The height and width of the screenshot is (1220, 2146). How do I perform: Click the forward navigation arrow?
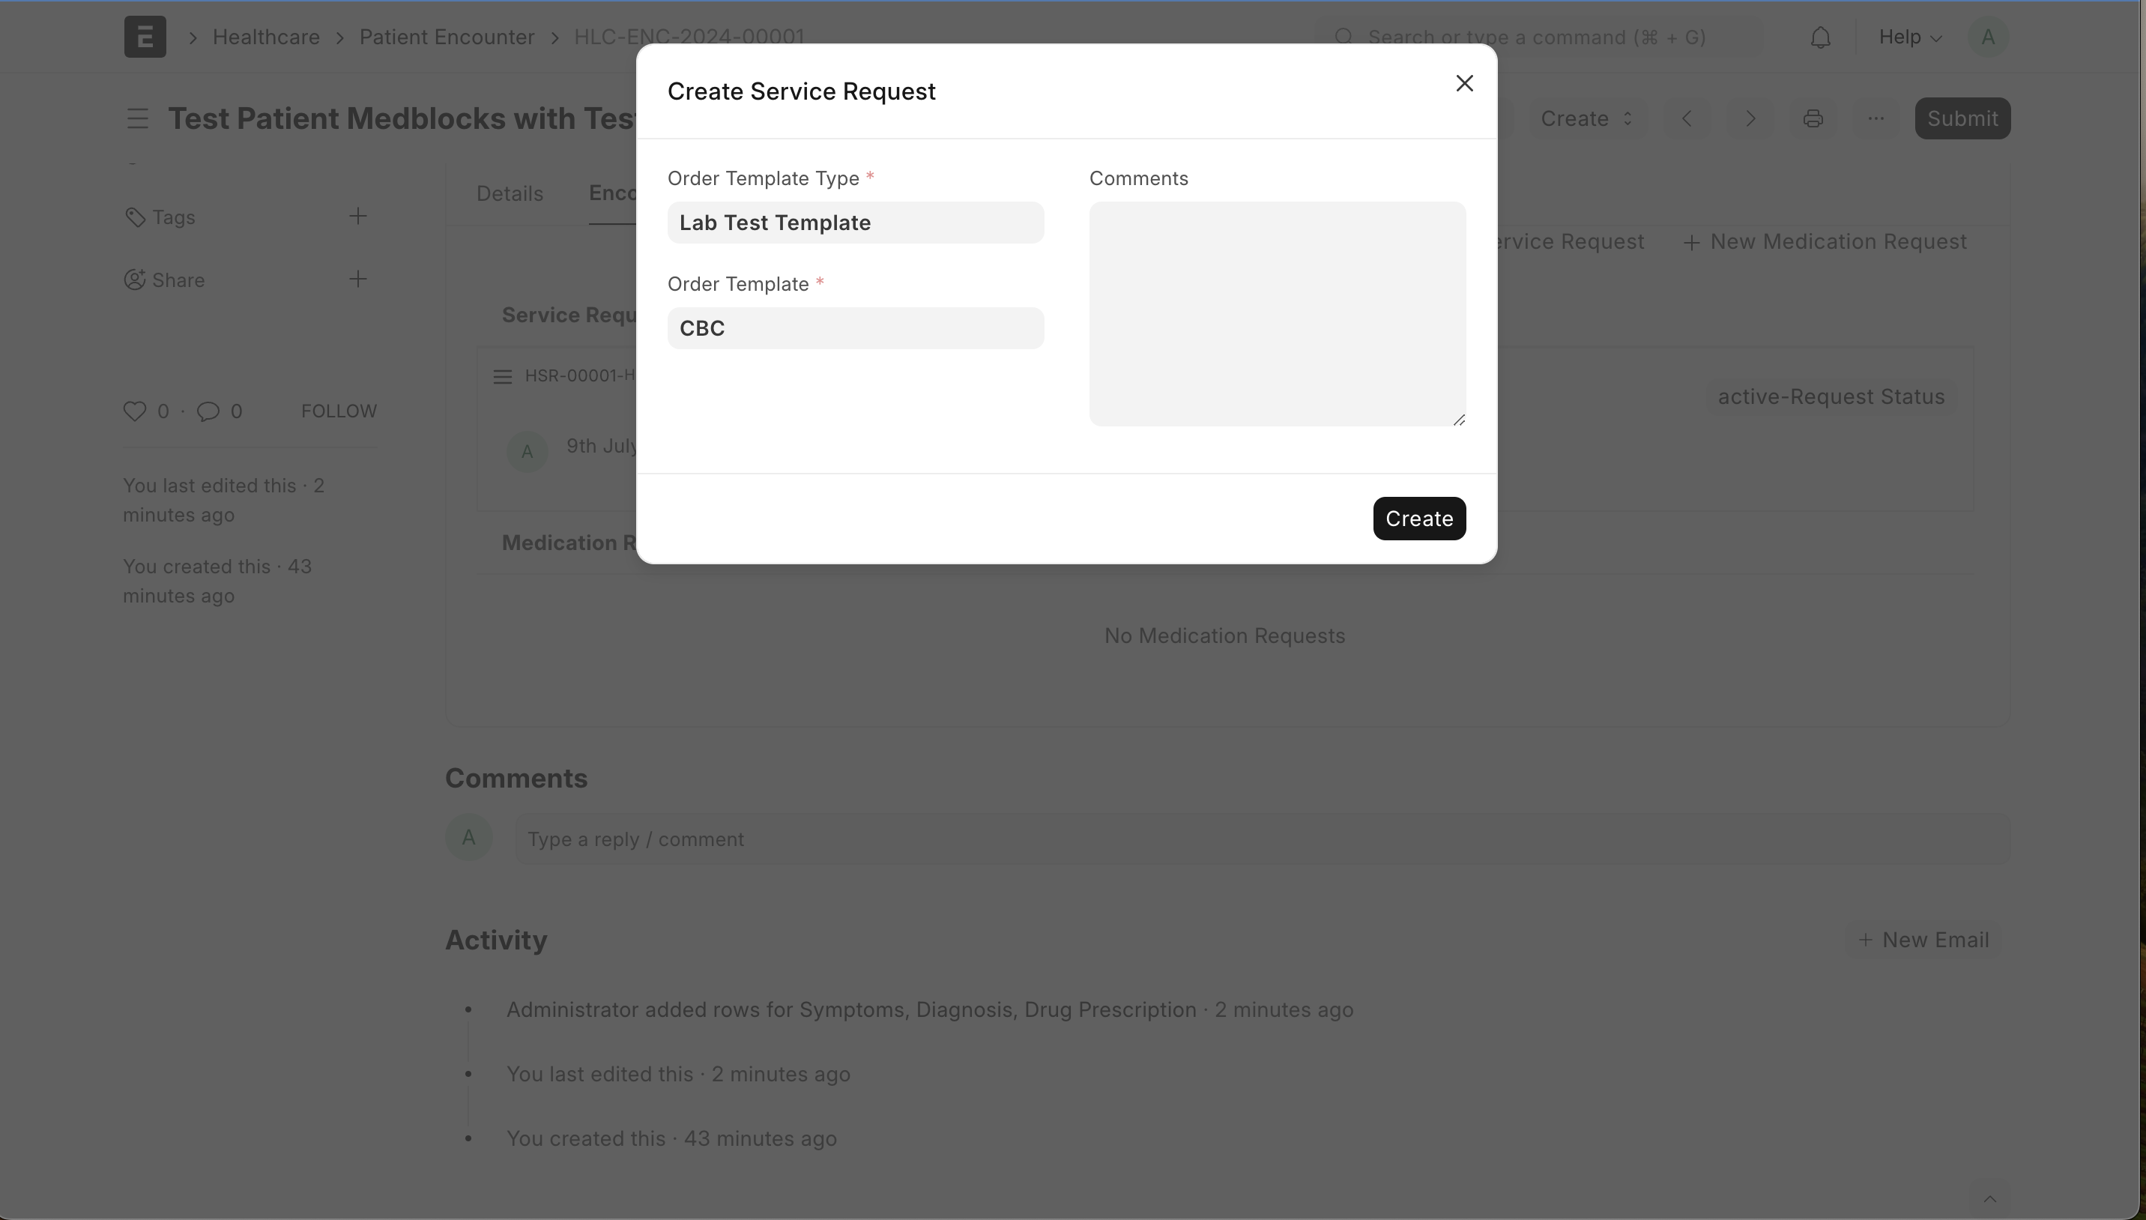[x=1748, y=118]
